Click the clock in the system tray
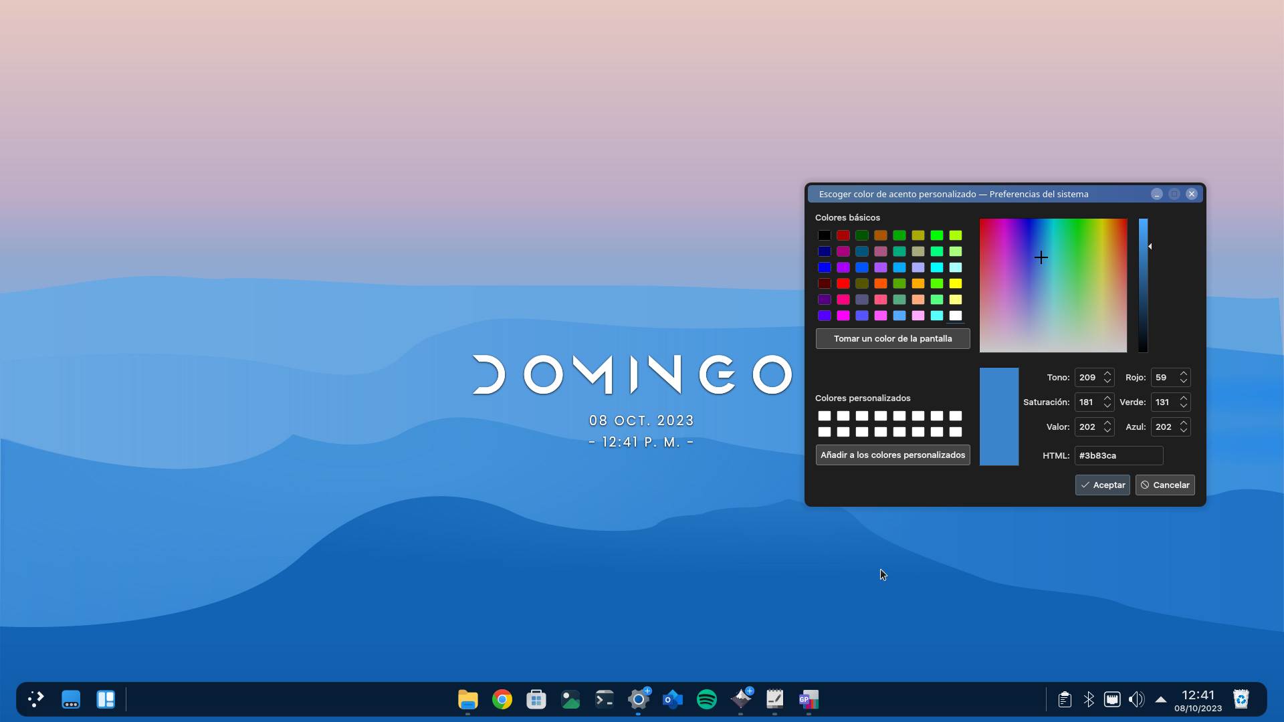 pyautogui.click(x=1197, y=699)
